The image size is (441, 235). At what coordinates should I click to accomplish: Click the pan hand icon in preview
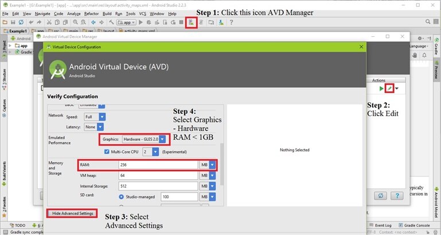pyautogui.click(x=415, y=55)
